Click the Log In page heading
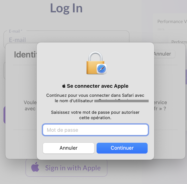Image resolution: width=187 pixels, height=184 pixels. pos(66,8)
